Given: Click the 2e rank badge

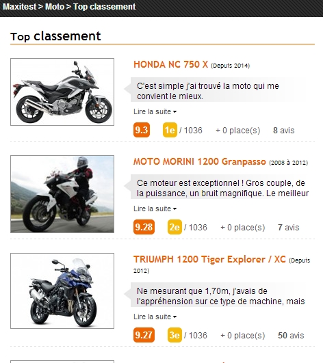Looking at the screenshot, I should pyautogui.click(x=175, y=227).
